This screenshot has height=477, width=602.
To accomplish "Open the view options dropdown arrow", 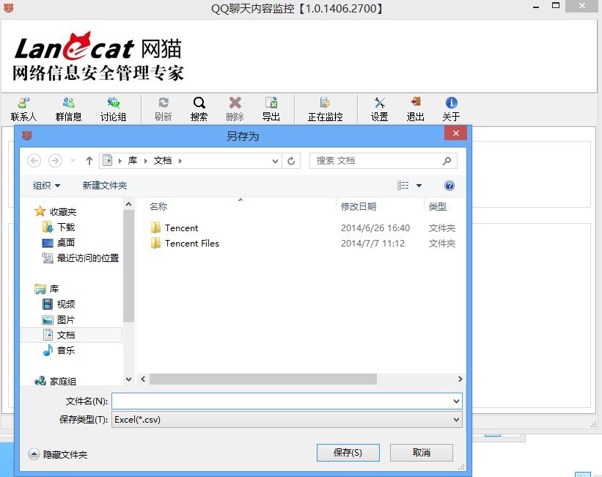I will pyautogui.click(x=419, y=186).
